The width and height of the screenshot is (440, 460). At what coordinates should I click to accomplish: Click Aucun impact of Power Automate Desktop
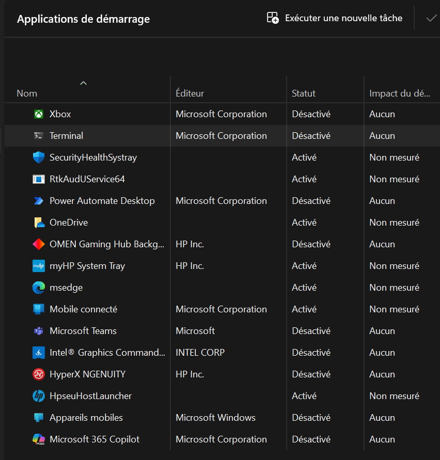(x=382, y=201)
